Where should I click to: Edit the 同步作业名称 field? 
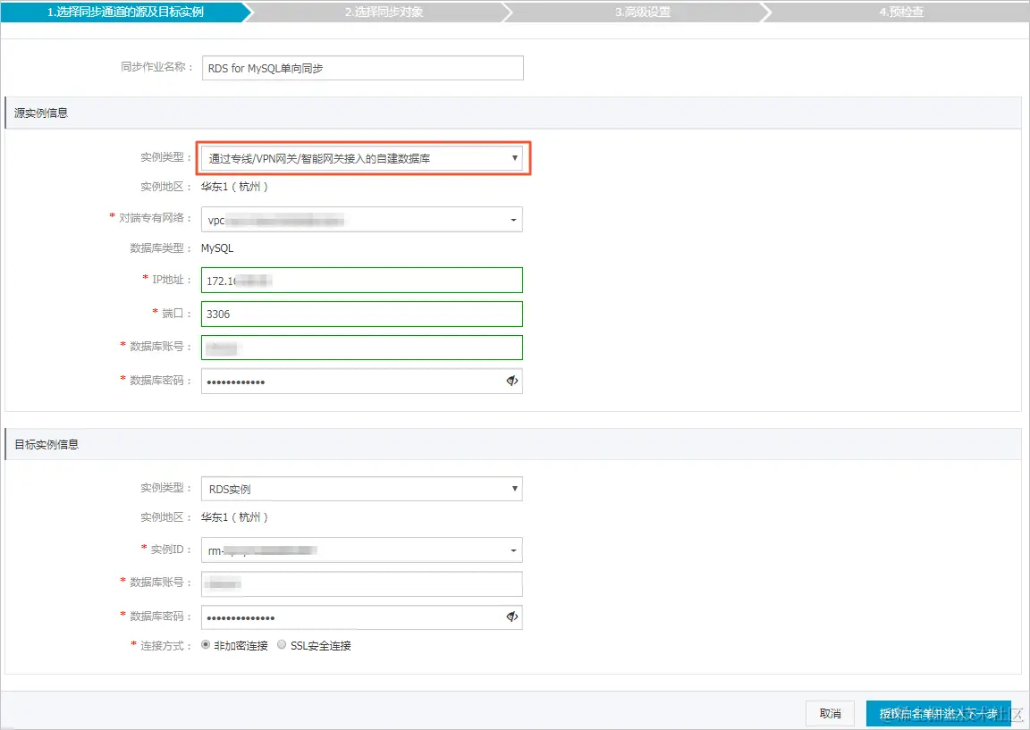pos(363,68)
